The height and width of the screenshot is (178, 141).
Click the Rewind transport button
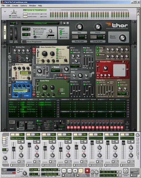[x=64, y=171]
